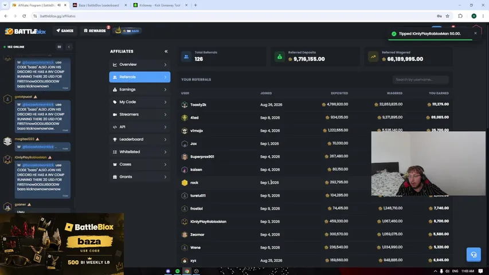Screen dimensions: 489x275
Task: Open the live support chat button
Action: coord(474,254)
